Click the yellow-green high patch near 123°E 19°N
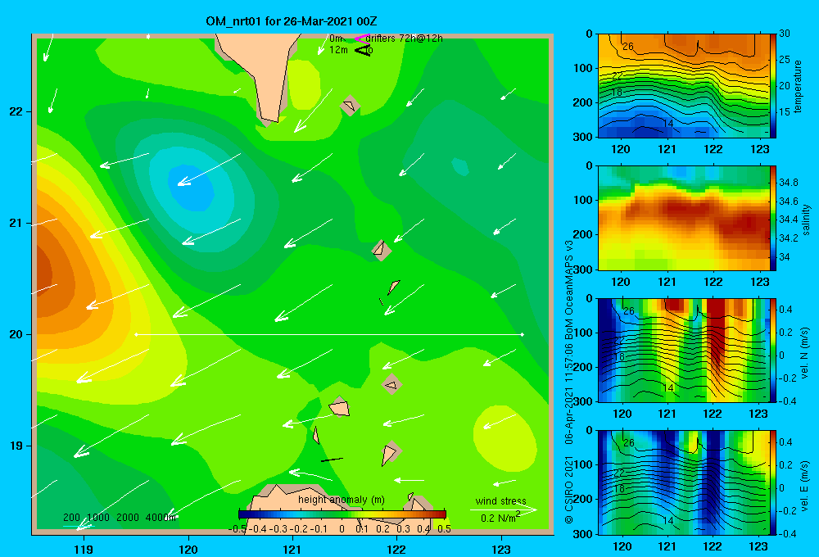Image resolution: width=819 pixels, height=557 pixels. pyautogui.click(x=505, y=438)
